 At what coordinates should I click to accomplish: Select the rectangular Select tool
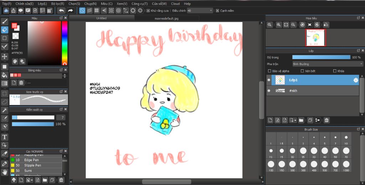(5, 94)
